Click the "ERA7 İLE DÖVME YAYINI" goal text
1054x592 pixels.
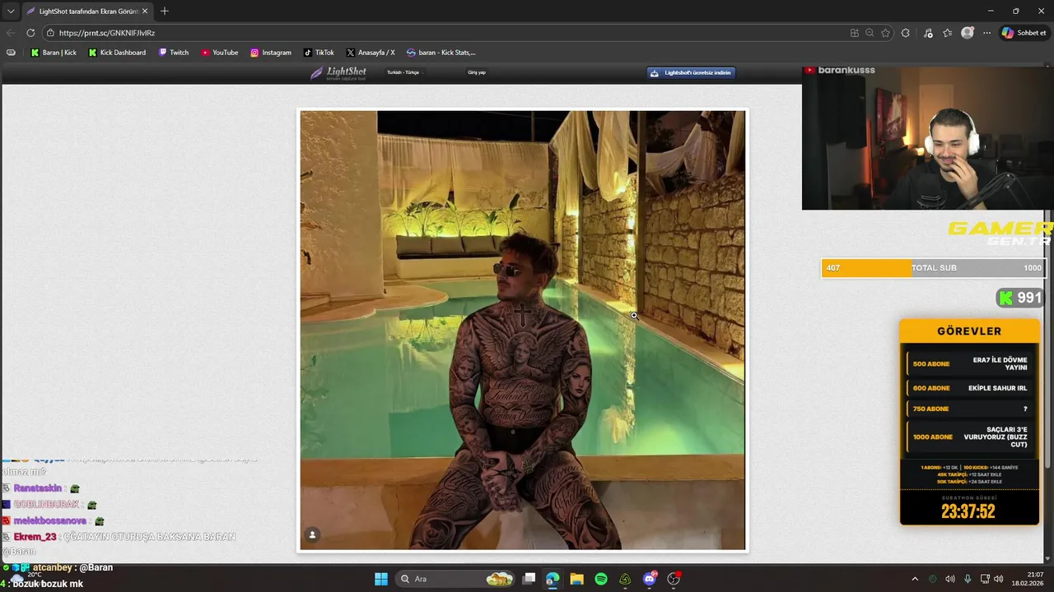click(1000, 363)
